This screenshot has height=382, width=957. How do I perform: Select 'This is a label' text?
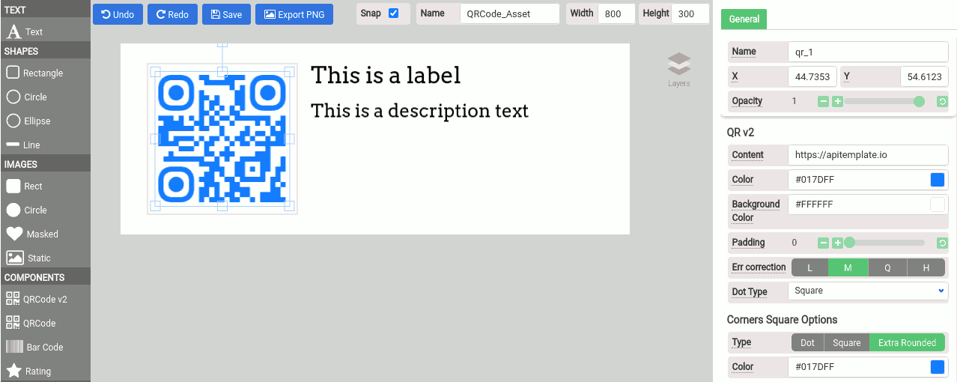coord(386,75)
